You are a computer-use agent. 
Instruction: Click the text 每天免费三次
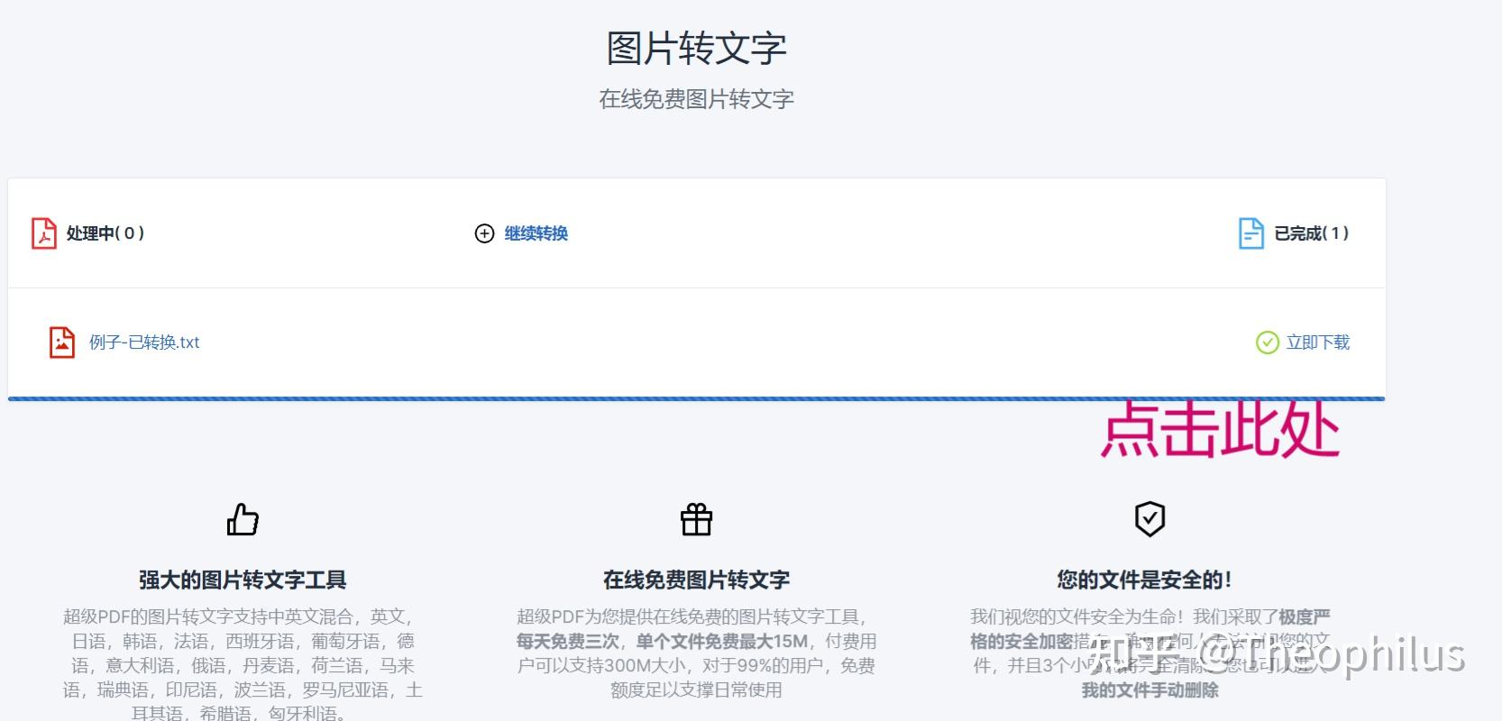pyautogui.click(x=568, y=642)
